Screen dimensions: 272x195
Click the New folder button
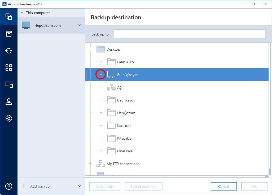click(105, 186)
